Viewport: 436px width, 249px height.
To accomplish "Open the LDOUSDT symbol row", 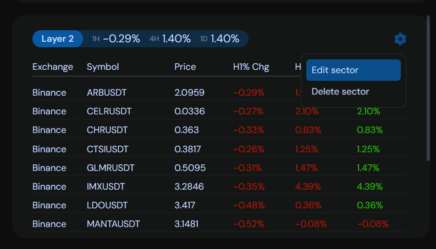I will pyautogui.click(x=107, y=205).
